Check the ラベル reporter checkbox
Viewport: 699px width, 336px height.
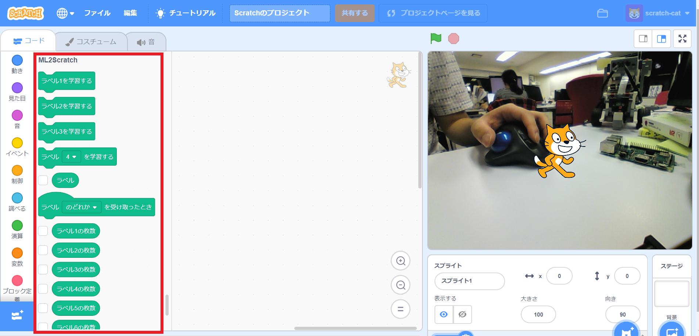coord(43,180)
